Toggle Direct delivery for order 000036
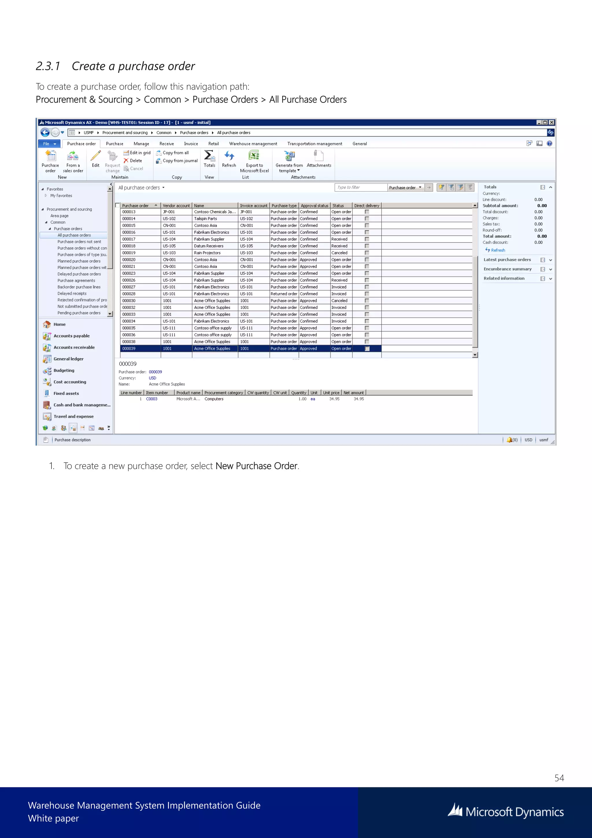 click(367, 335)
